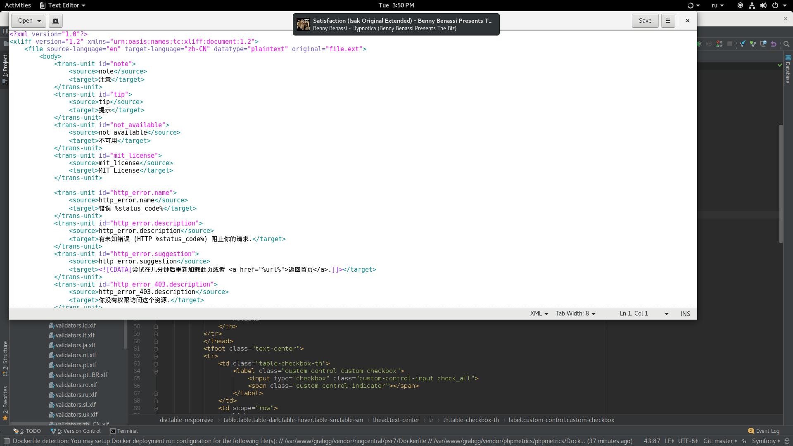
Task: Toggle fold marker at line 68
Action: (156, 401)
